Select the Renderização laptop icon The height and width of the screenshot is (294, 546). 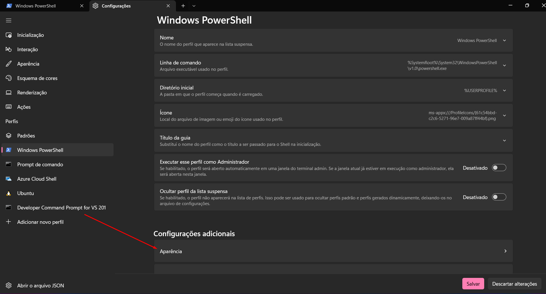click(9, 93)
